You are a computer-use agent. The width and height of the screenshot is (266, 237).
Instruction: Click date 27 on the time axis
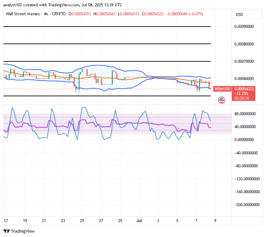101,221
